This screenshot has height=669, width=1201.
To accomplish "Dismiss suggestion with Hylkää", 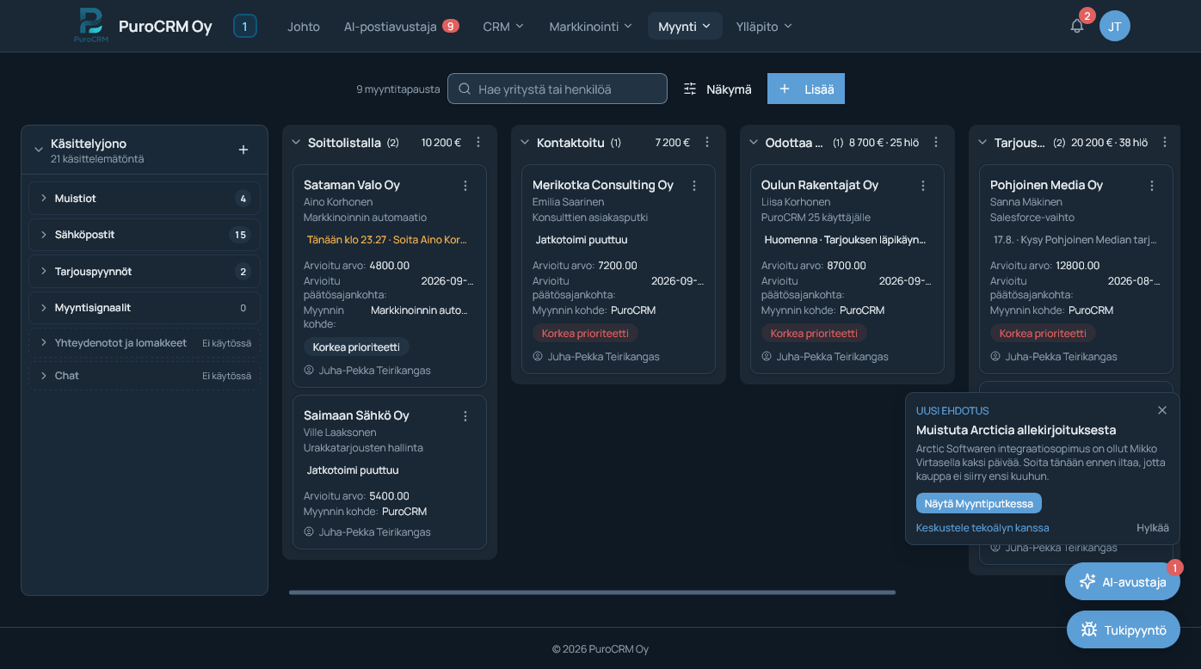I will (1153, 527).
